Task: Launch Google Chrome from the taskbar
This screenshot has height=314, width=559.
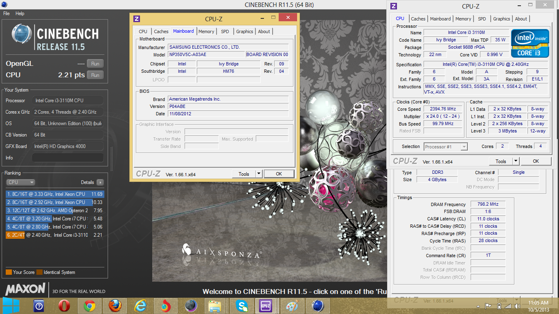Action: pos(90,306)
